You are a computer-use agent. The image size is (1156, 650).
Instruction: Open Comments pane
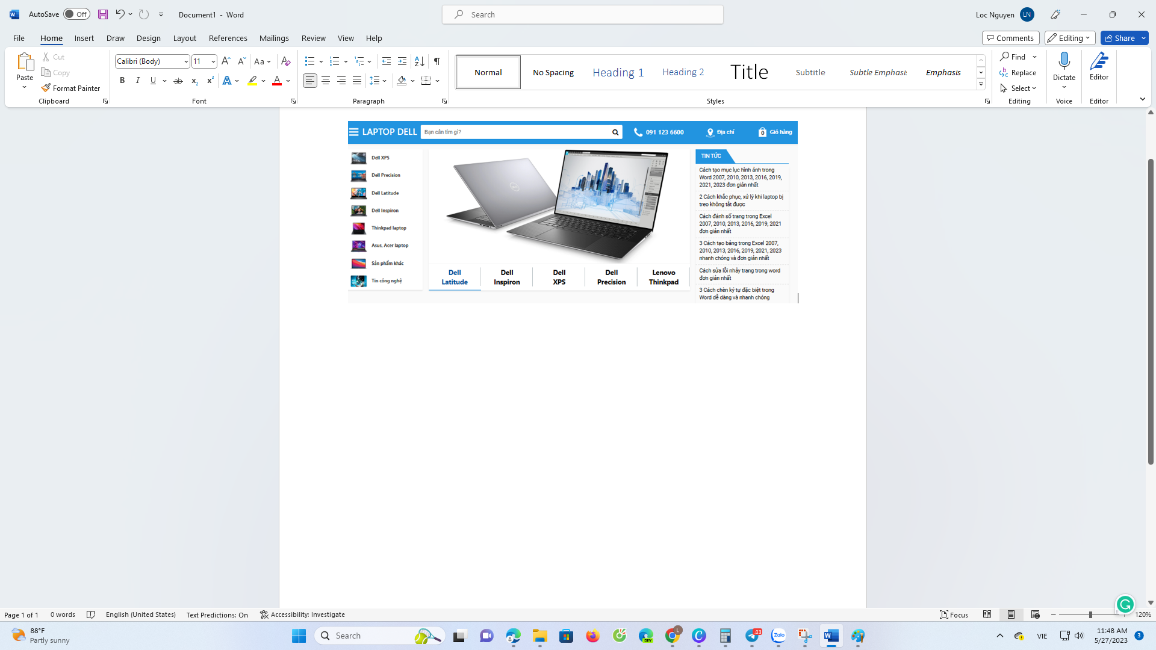[x=1011, y=38]
